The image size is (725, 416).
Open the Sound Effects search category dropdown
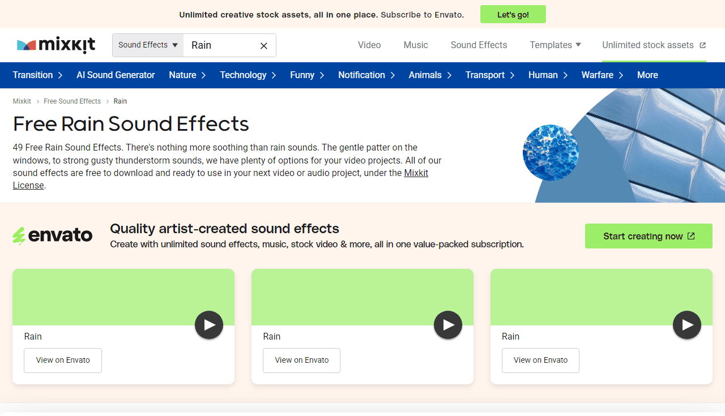click(x=148, y=45)
